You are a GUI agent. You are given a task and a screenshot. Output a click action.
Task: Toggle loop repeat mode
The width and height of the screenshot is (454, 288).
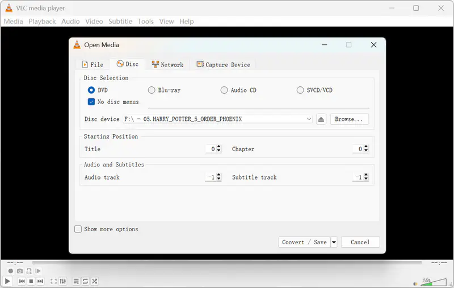tap(86, 281)
